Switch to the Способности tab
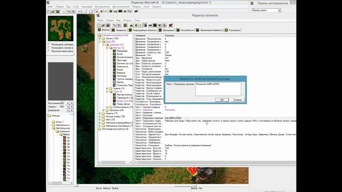The width and height of the screenshot is (342, 192). pyautogui.click(x=185, y=30)
